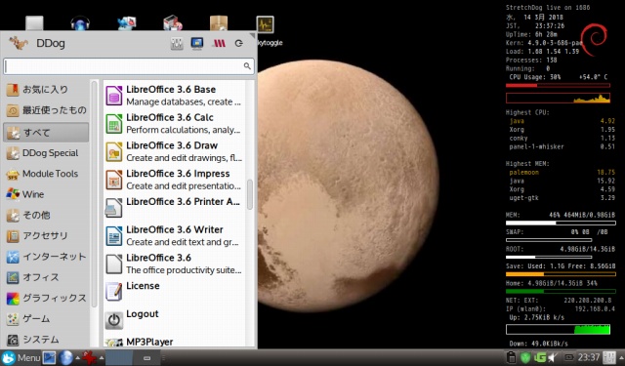Launch MP3Player from the list

click(x=174, y=342)
